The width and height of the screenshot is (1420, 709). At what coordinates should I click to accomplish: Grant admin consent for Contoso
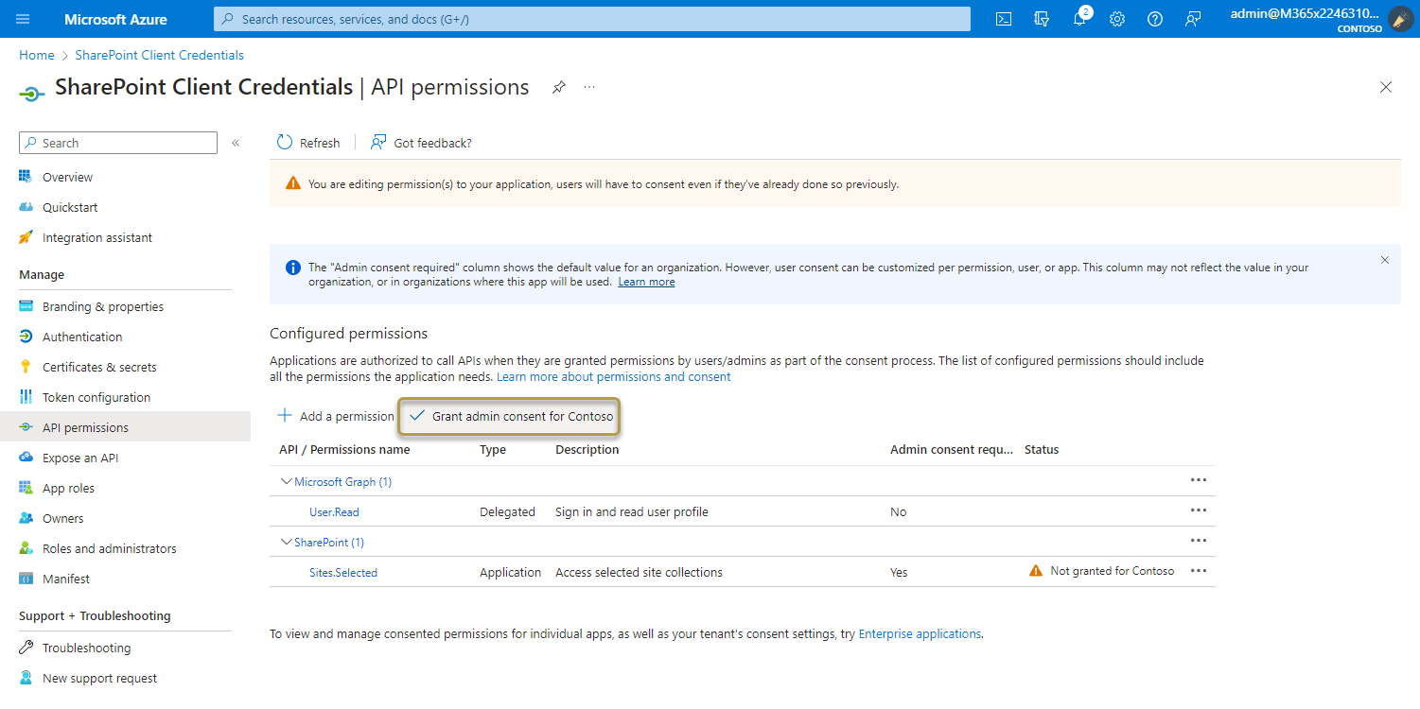coord(509,416)
